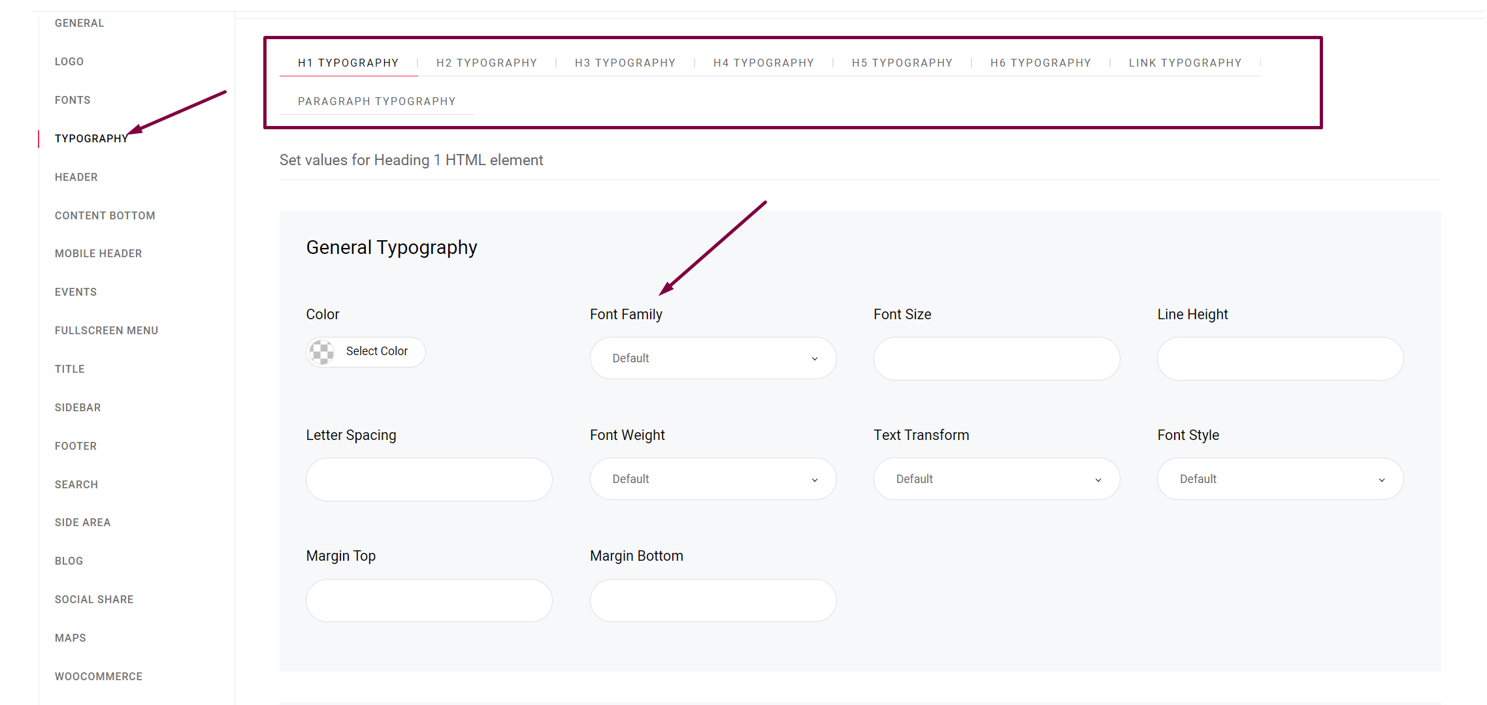The width and height of the screenshot is (1487, 705).
Task: Click the Font Style label
Action: click(x=1188, y=435)
